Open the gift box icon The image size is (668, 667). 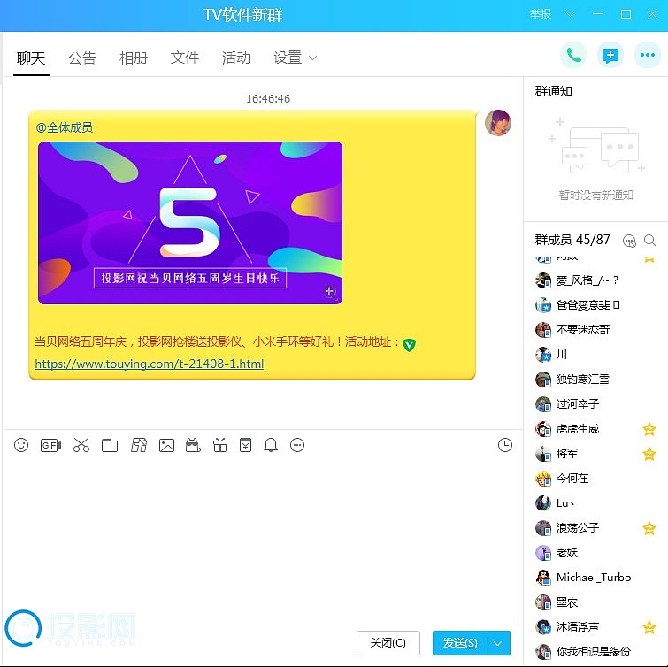click(x=219, y=445)
